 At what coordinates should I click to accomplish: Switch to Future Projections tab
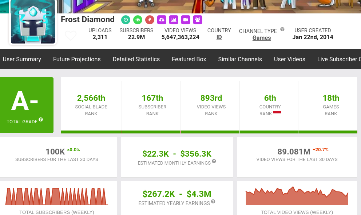[77, 59]
